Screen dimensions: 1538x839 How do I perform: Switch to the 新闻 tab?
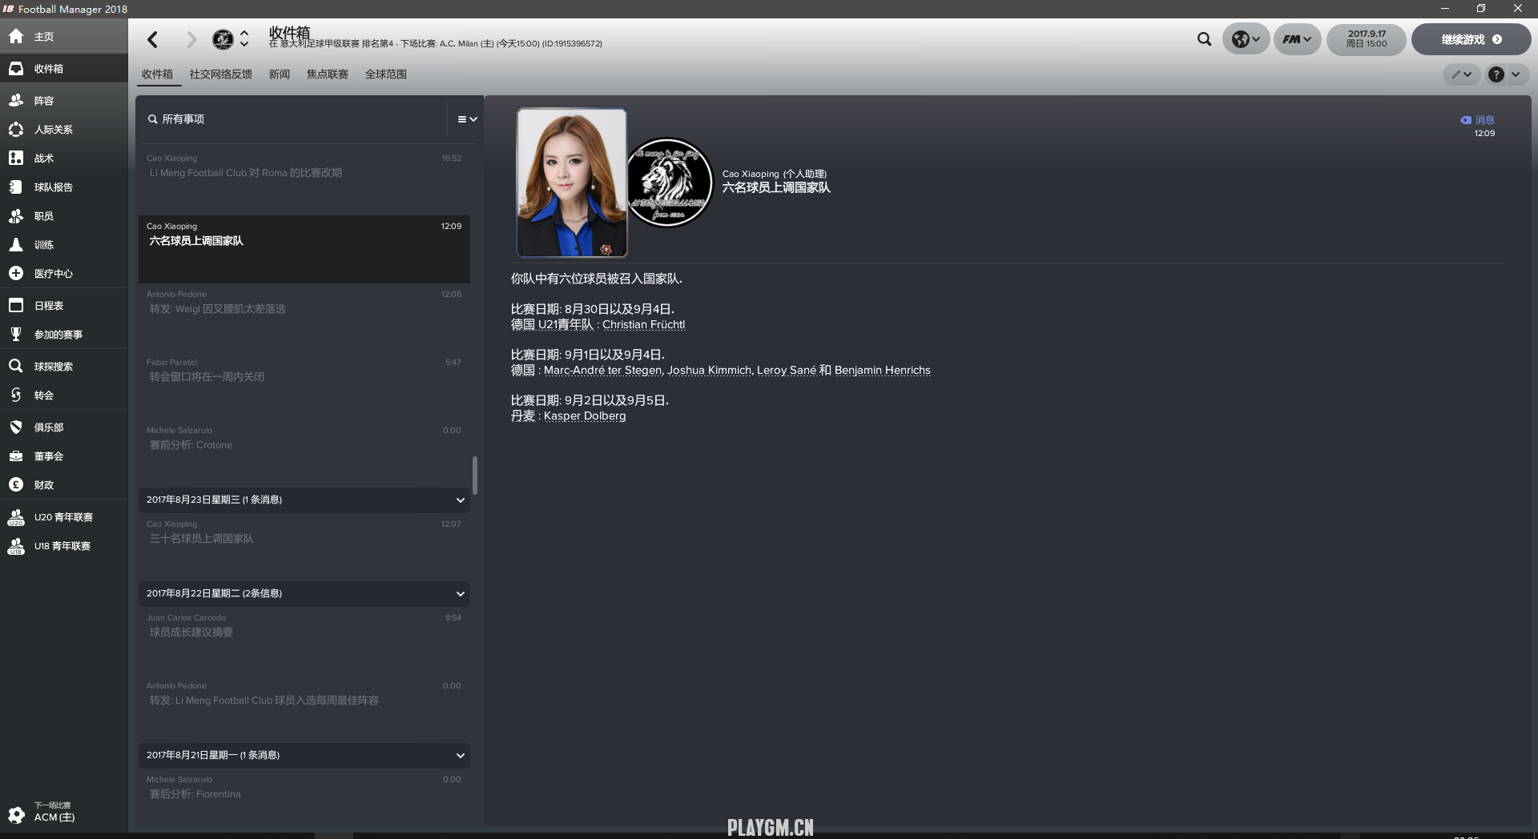(280, 74)
